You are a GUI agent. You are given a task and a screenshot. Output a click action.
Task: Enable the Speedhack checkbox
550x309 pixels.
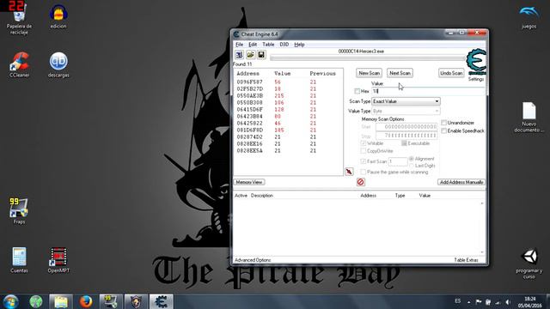443,130
